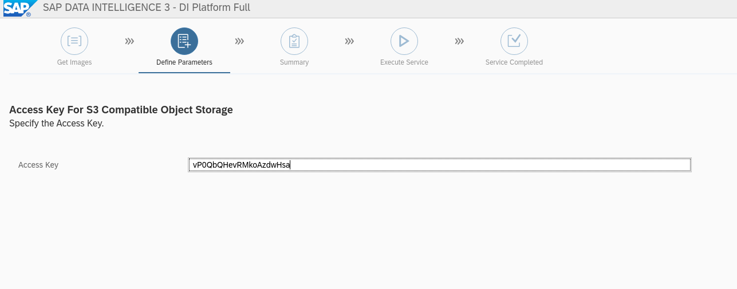Jump to the Summary step label
Image resolution: width=737 pixels, height=289 pixels.
click(294, 62)
